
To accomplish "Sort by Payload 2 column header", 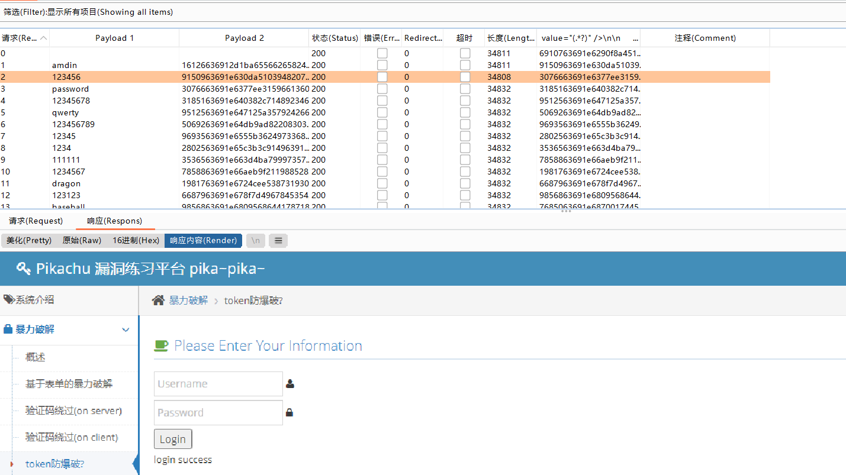I will click(x=244, y=38).
